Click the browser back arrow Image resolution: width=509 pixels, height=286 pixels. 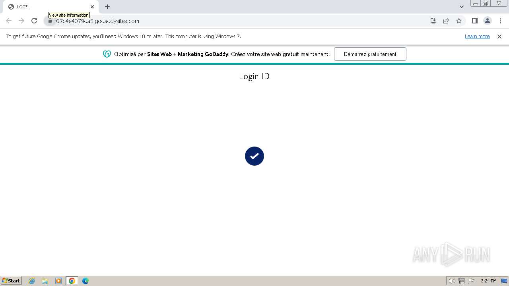point(9,21)
